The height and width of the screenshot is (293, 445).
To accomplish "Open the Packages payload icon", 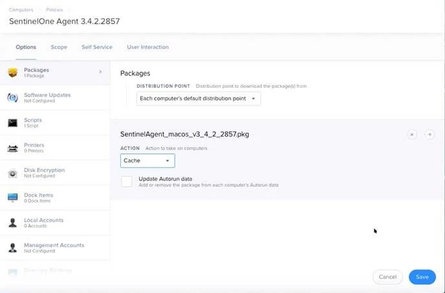I will pos(13,72).
